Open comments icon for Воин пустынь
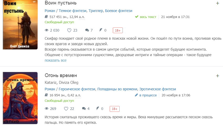The width and height of the screenshot is (223, 129). pyautogui.click(x=87, y=30)
